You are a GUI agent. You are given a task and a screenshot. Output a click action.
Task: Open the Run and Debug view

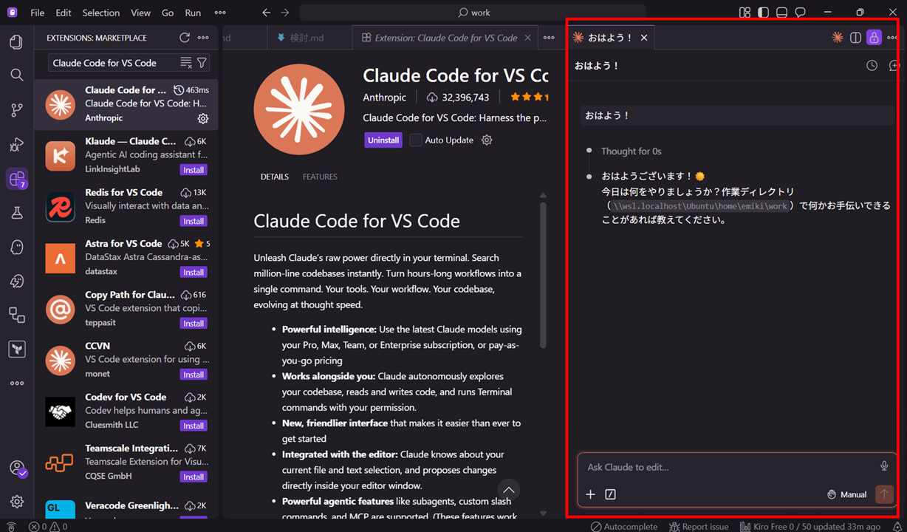[16, 145]
